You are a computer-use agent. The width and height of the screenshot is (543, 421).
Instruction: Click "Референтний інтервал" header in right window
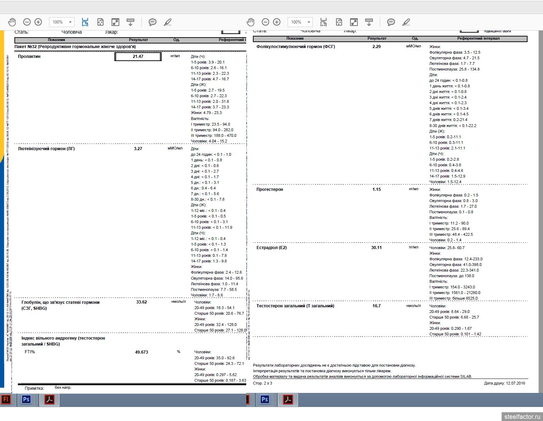(479, 39)
